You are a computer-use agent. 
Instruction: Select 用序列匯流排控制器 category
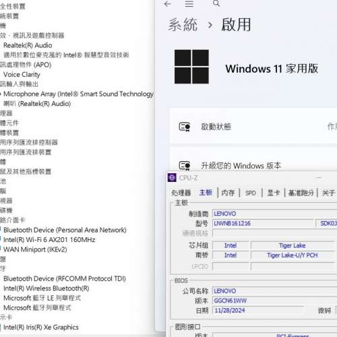point(29,142)
